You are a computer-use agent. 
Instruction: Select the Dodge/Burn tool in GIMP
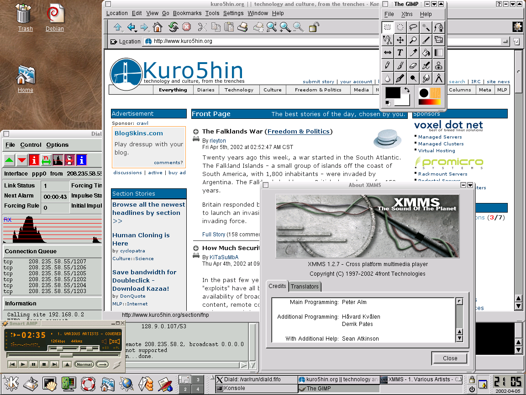click(x=413, y=78)
